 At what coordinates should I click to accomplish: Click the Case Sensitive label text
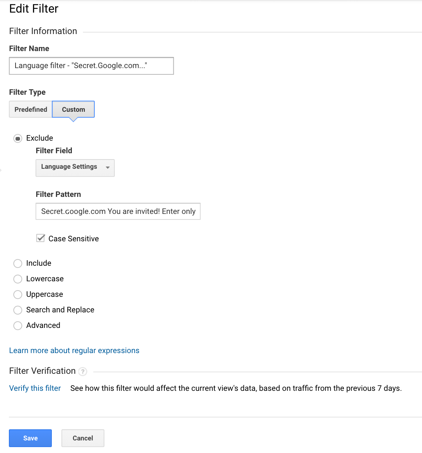74,239
